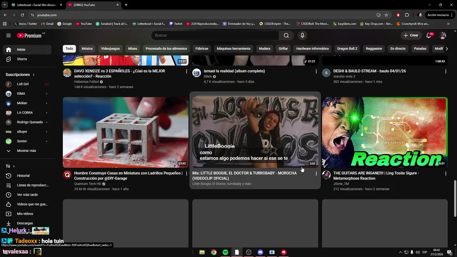This screenshot has height=257, width=457.
Task: Open options for DAVO XENEIZE video
Action: pos(186,71)
